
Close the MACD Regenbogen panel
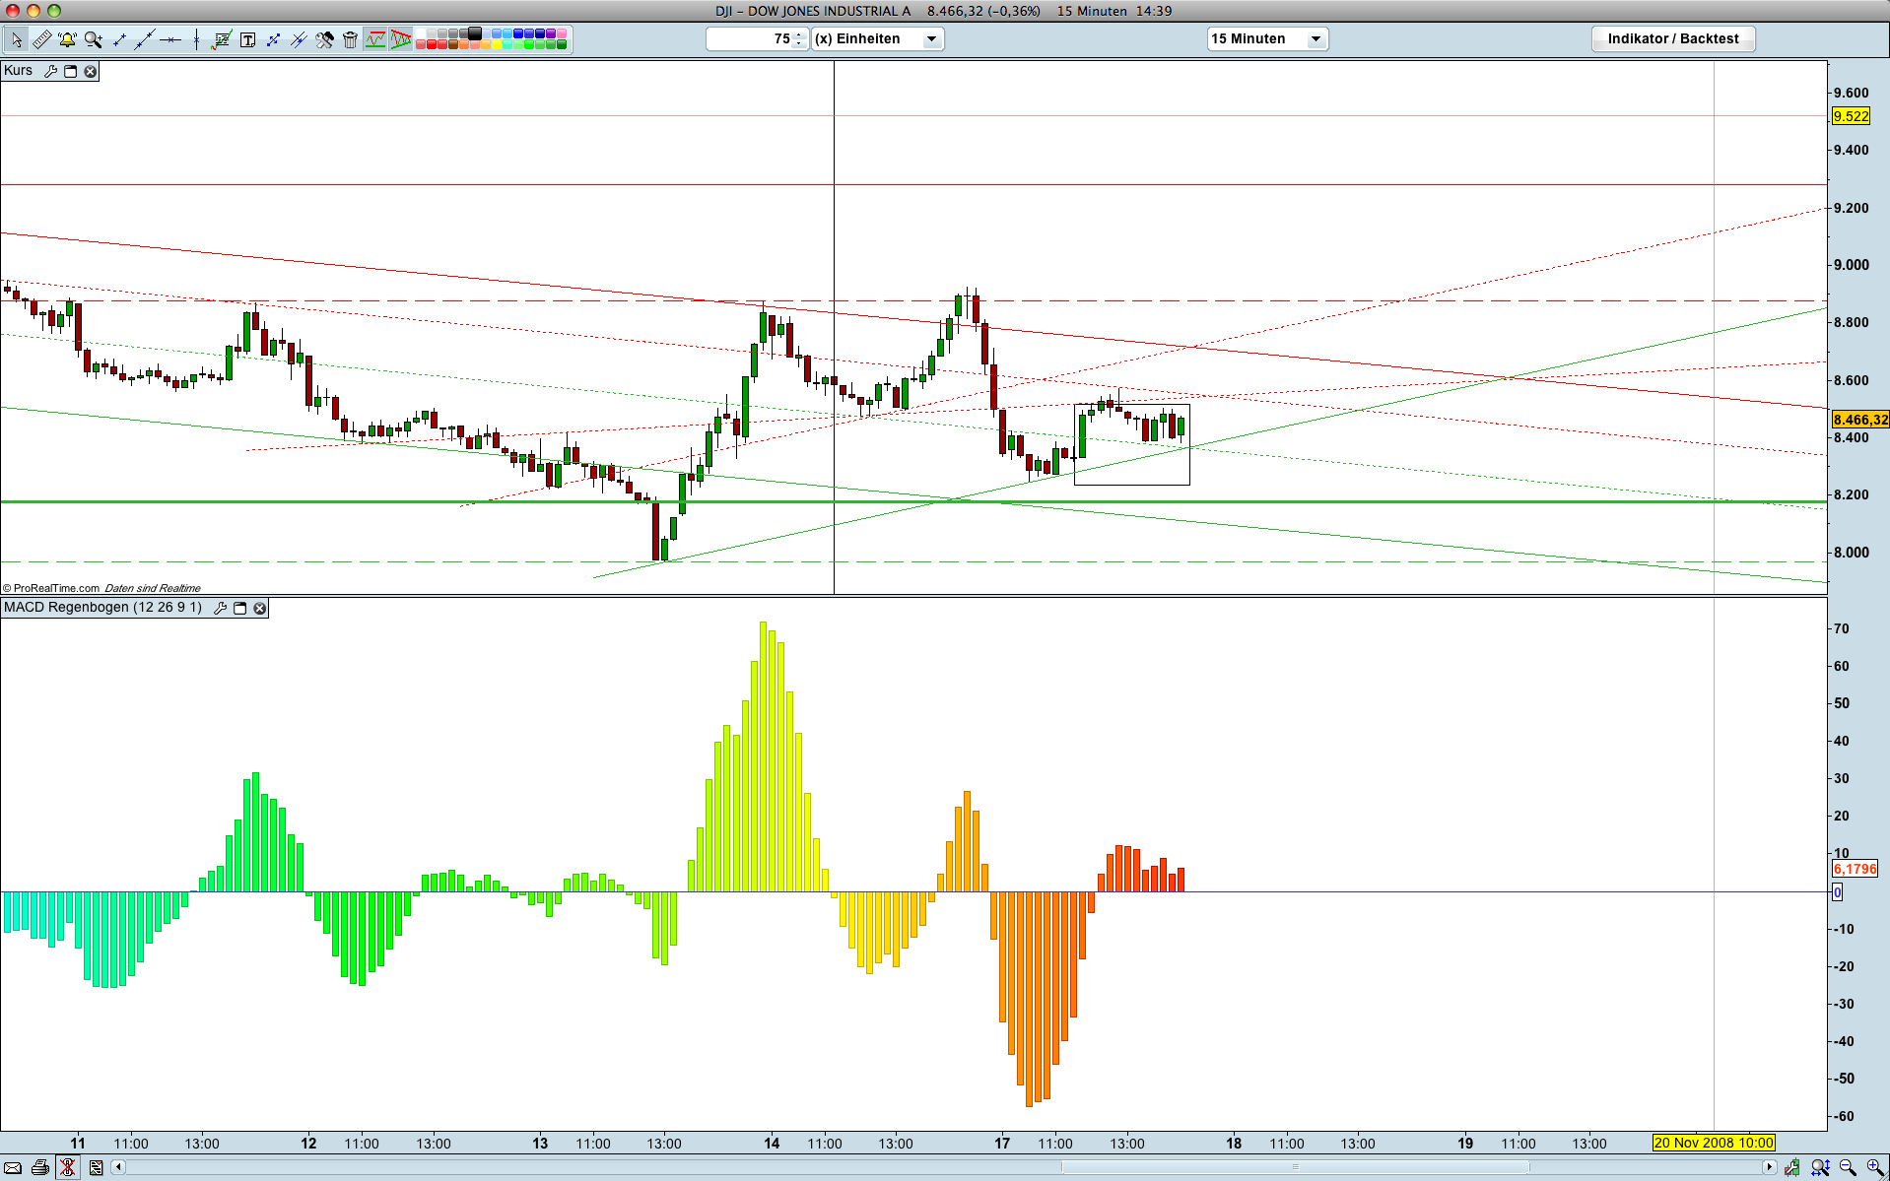[x=260, y=608]
